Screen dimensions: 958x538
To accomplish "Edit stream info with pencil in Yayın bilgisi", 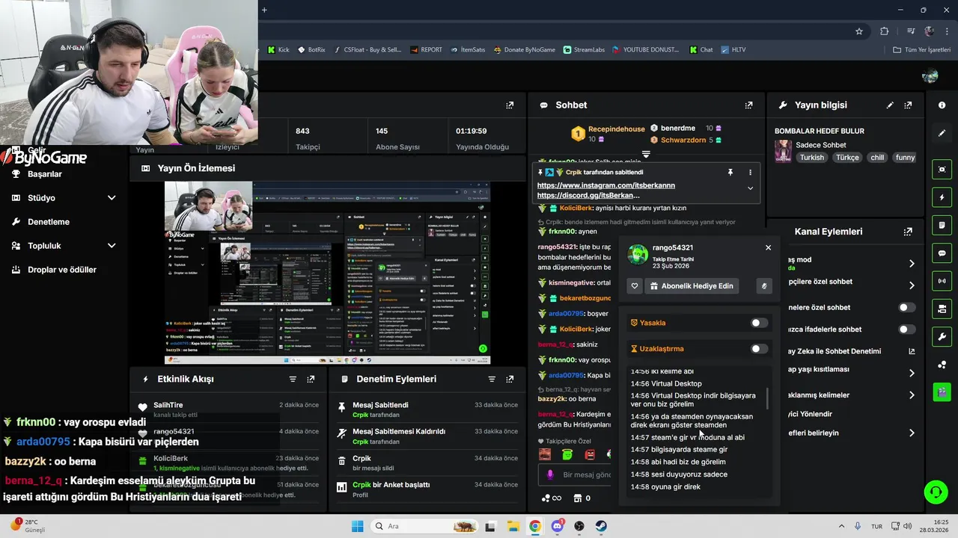I will pyautogui.click(x=890, y=105).
